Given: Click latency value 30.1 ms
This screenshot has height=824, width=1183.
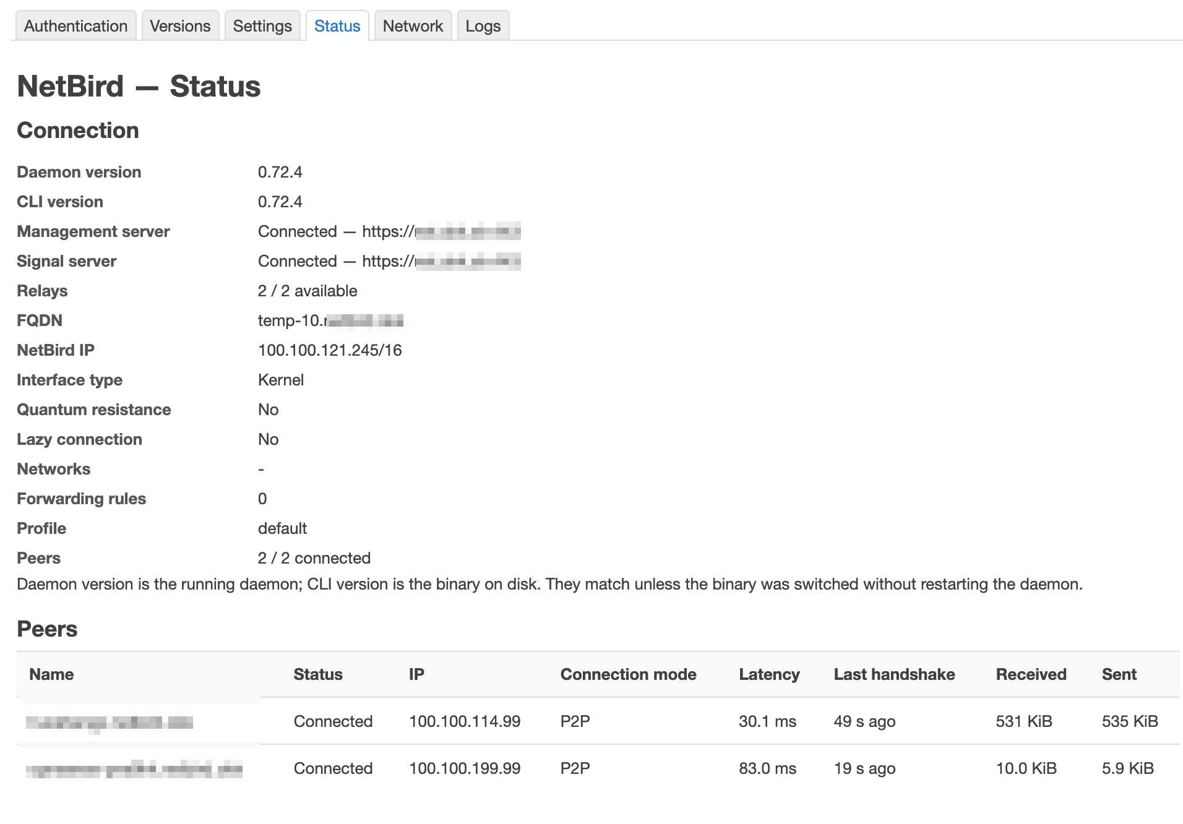Looking at the screenshot, I should point(767,721).
